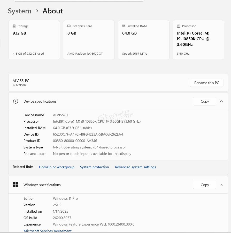Click the Windows logo beside Windows specifications
The height and width of the screenshot is (233, 231).
click(x=16, y=185)
